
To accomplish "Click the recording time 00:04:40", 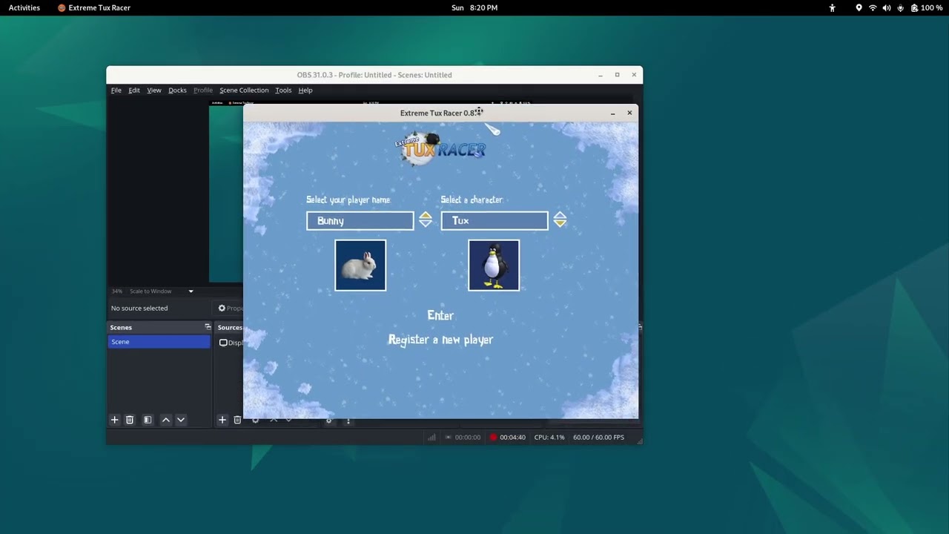I will click(512, 438).
